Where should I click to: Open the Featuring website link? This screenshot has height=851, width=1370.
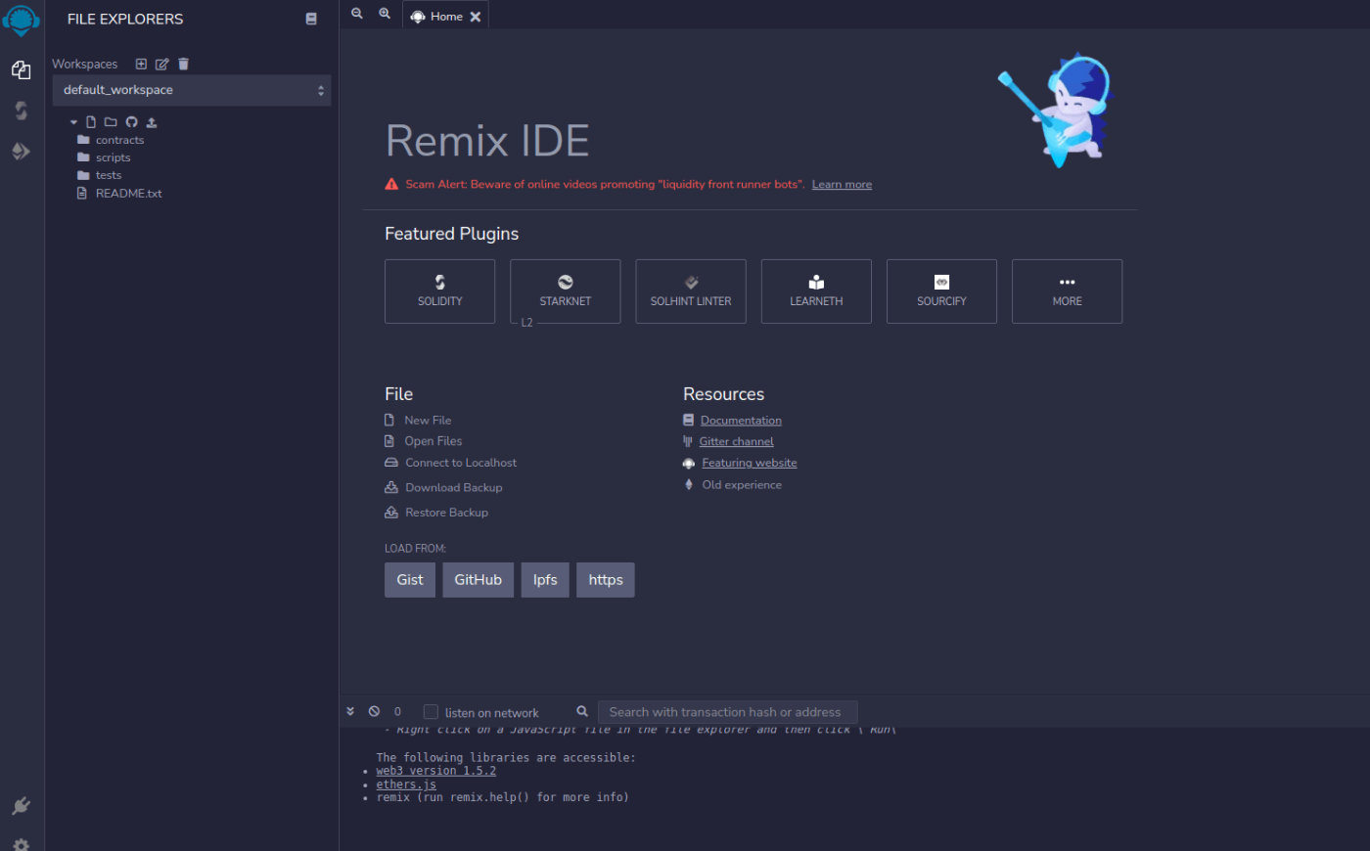(x=750, y=463)
